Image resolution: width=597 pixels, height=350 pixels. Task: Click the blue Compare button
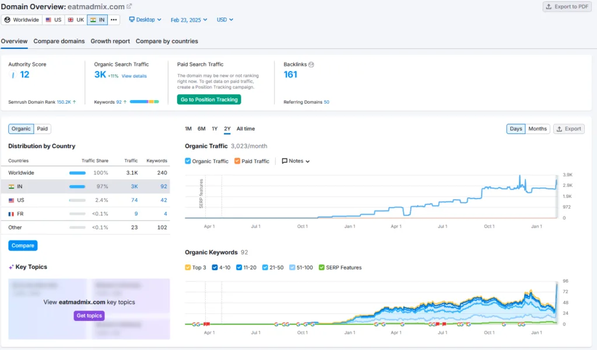[23, 245]
